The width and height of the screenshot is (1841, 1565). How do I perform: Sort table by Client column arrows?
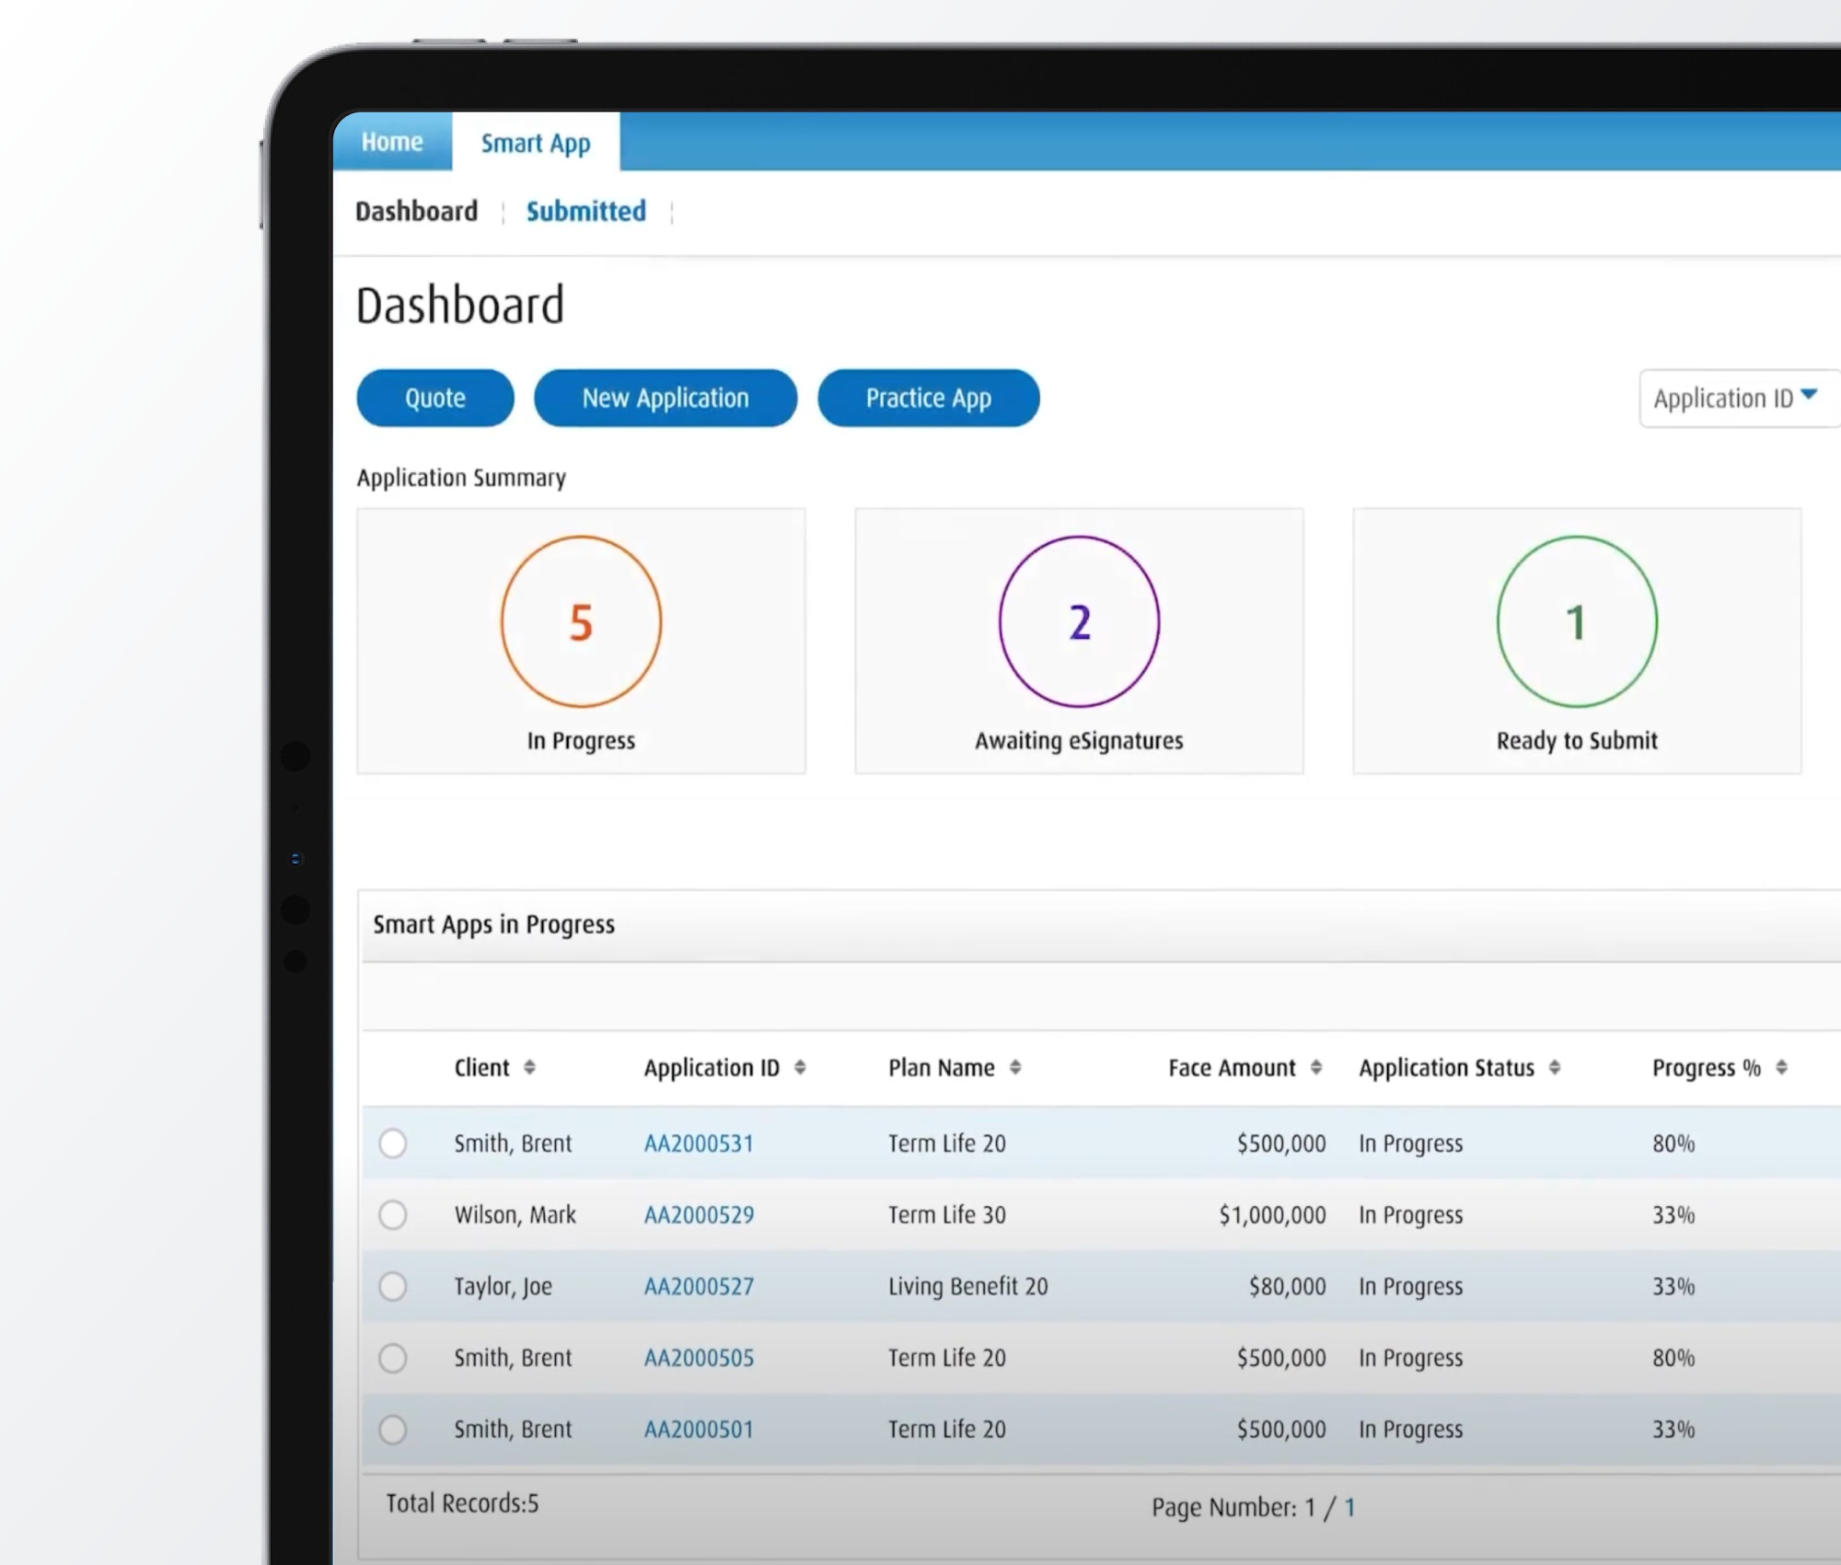coord(529,1067)
